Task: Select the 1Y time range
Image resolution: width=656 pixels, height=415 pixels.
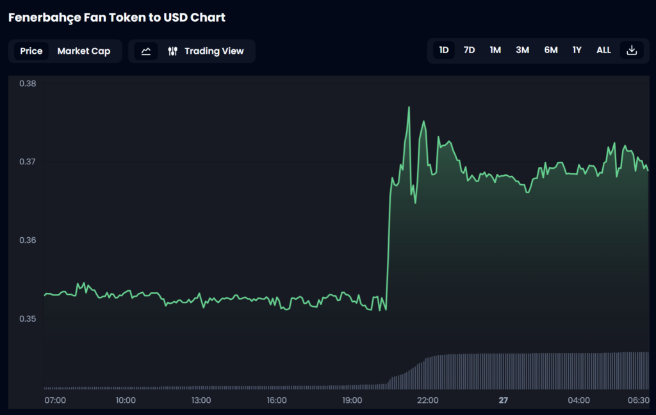Action: point(577,50)
